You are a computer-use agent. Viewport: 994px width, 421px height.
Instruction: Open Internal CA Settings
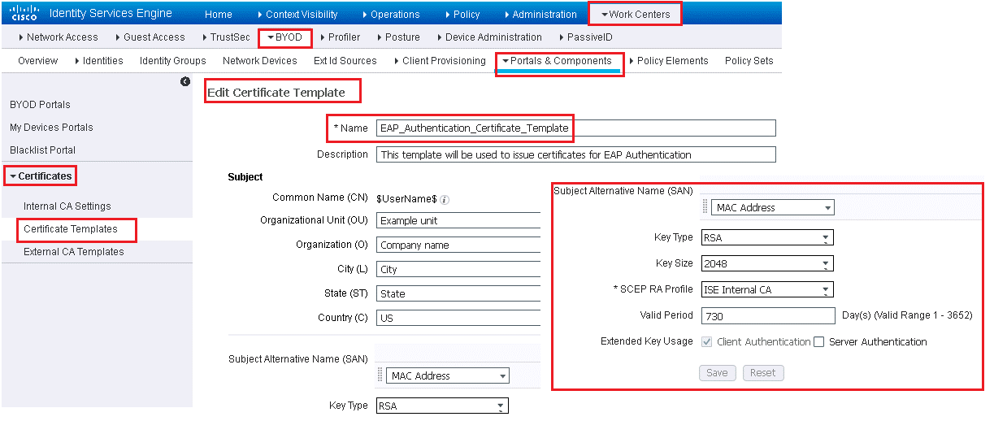click(x=67, y=206)
